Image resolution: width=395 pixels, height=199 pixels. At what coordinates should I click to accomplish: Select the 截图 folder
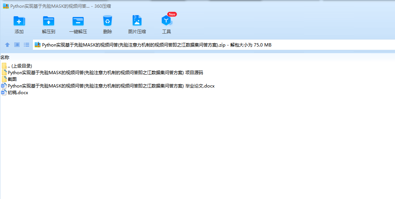click(9, 79)
